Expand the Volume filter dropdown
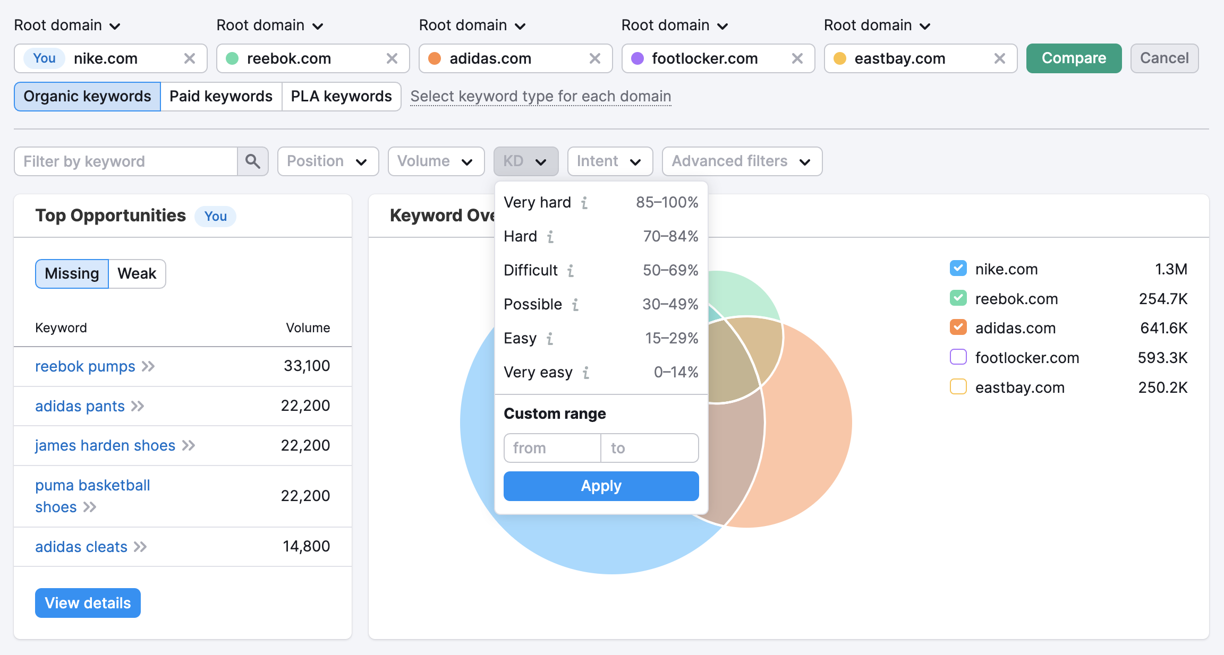Image resolution: width=1224 pixels, height=655 pixels. click(x=435, y=161)
